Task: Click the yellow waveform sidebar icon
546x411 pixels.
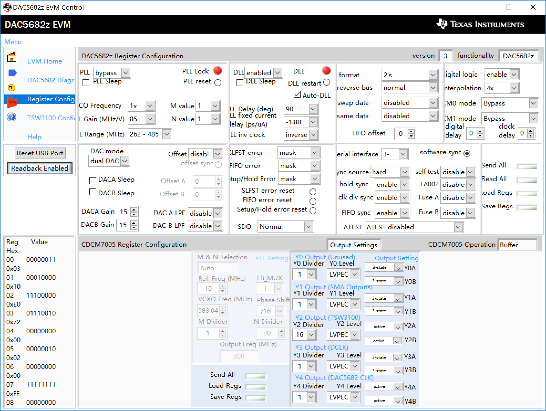Action: 12,88
